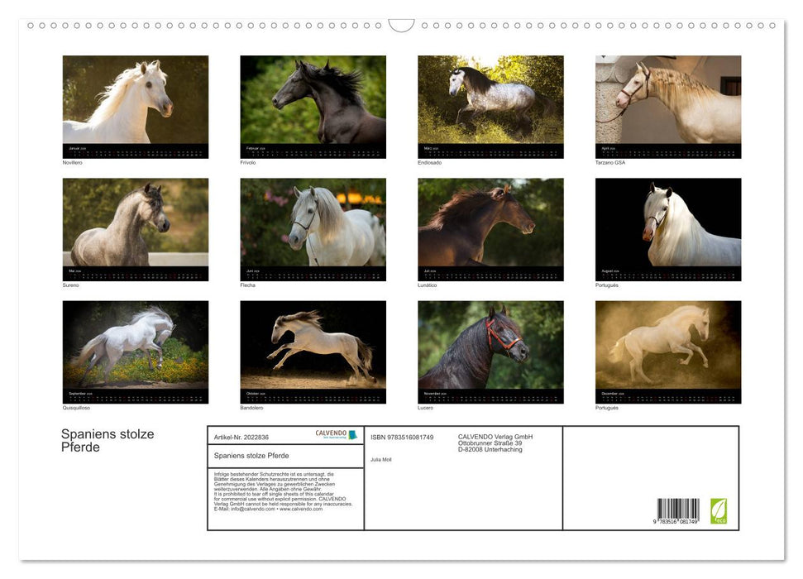Click the ISBN 9783516081749 text
The height and width of the screenshot is (579, 803).
click(402, 437)
